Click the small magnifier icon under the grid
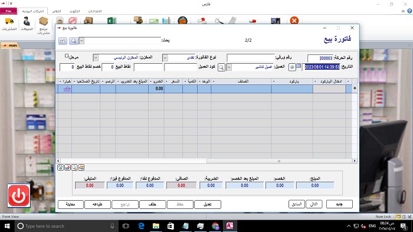 74,168
